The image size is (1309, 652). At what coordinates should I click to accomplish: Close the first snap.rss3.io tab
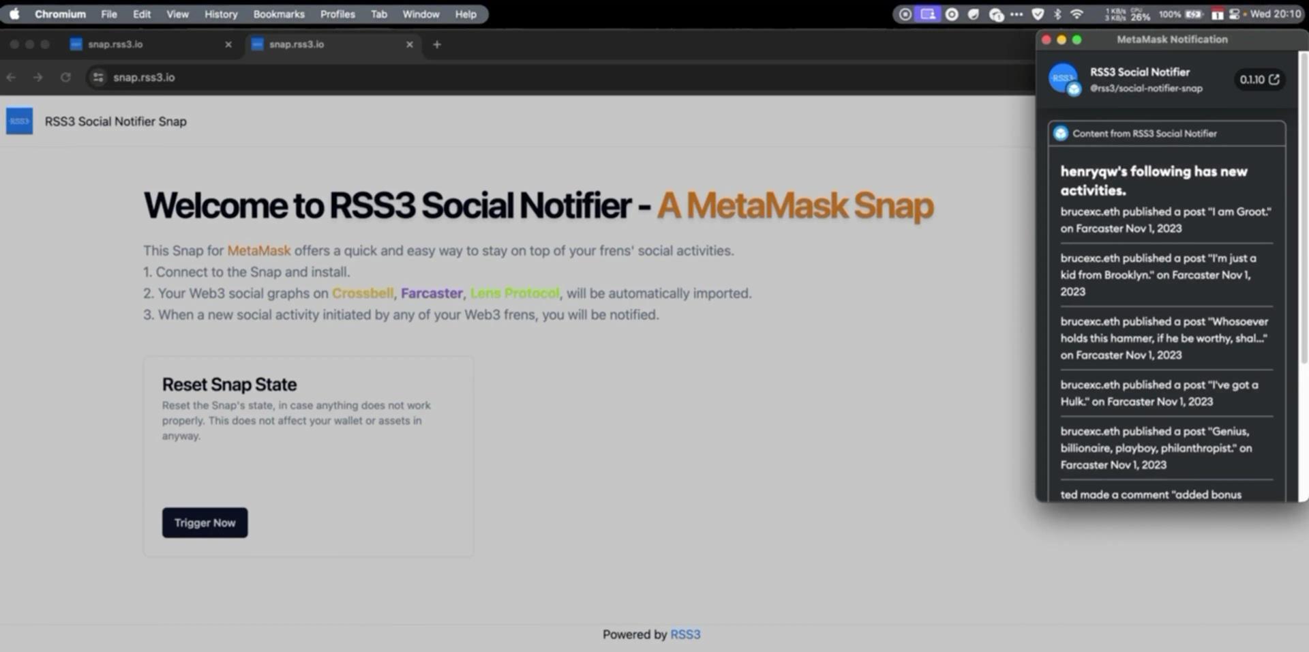click(x=228, y=44)
